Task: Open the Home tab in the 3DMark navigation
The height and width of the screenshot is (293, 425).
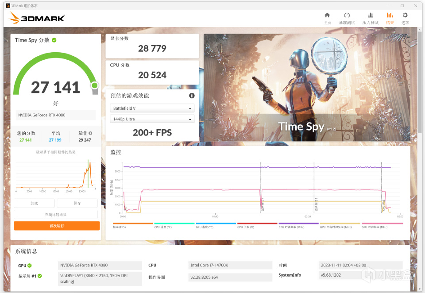Action: [x=327, y=19]
